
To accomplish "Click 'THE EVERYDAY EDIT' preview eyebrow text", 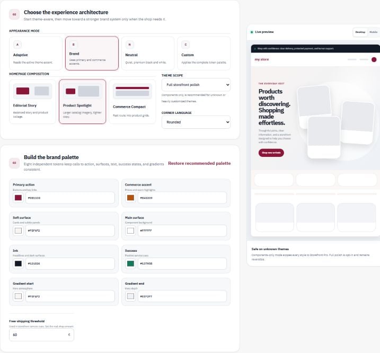I will pyautogui.click(x=271, y=83).
